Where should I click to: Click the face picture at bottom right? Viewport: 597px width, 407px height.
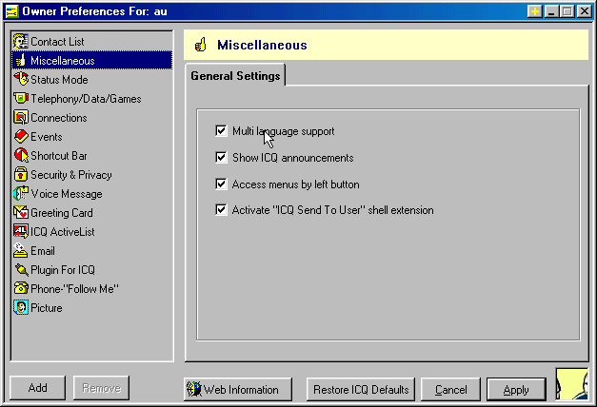pos(571,384)
